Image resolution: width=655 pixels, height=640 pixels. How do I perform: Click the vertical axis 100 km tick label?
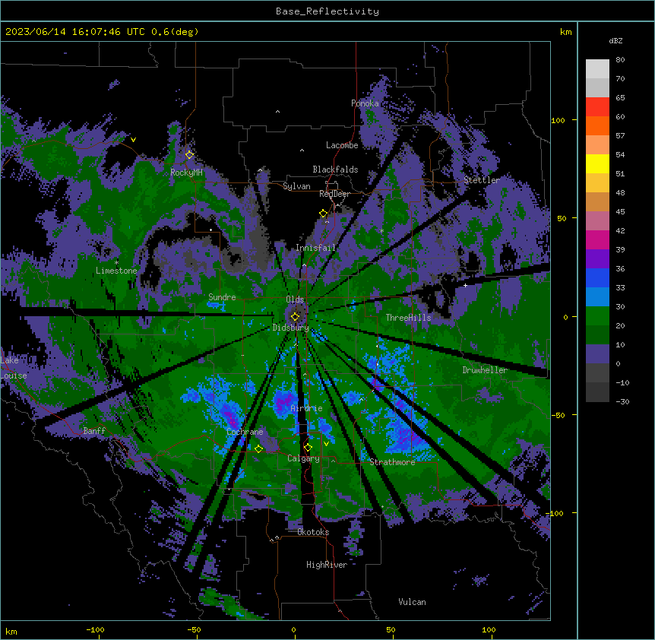point(558,120)
